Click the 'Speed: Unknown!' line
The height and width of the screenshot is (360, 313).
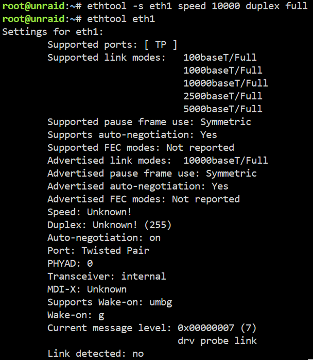tap(90, 212)
